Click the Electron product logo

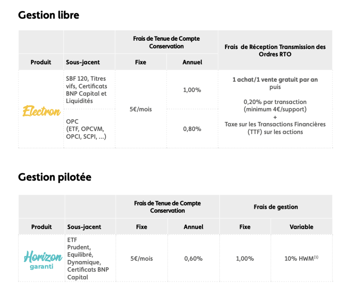[42, 111]
